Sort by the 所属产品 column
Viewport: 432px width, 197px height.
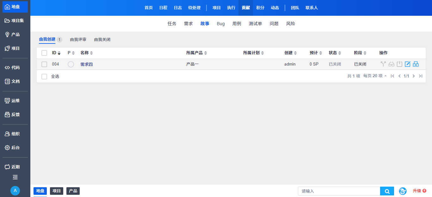[x=197, y=53]
